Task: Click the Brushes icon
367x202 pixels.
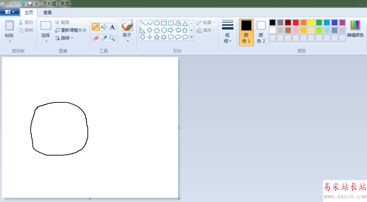Action: 127,26
